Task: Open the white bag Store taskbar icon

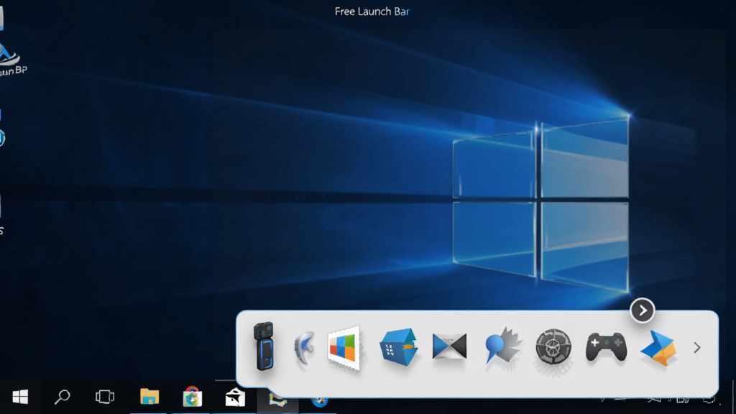Action: 235,397
